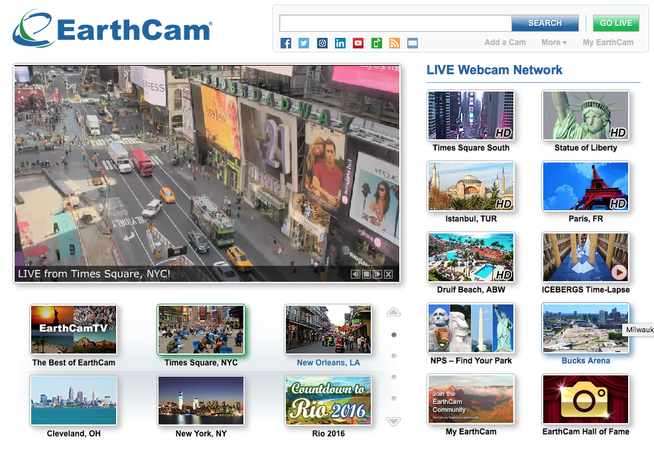The height and width of the screenshot is (449, 654).
Task: Show the next page with the carousel down arrow
Action: (x=393, y=422)
